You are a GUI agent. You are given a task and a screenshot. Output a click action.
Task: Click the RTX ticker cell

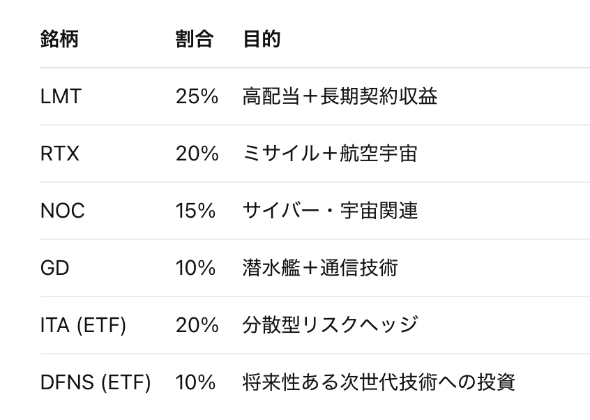[60, 153]
